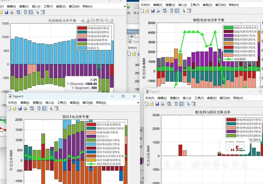Select Data Tips tool above 风电场电功率平衡 plot
The image size is (263, 184).
tap(93, 21)
